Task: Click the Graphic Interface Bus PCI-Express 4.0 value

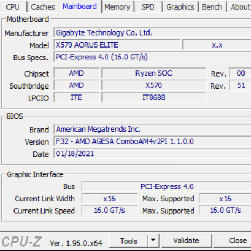Action: point(166,186)
